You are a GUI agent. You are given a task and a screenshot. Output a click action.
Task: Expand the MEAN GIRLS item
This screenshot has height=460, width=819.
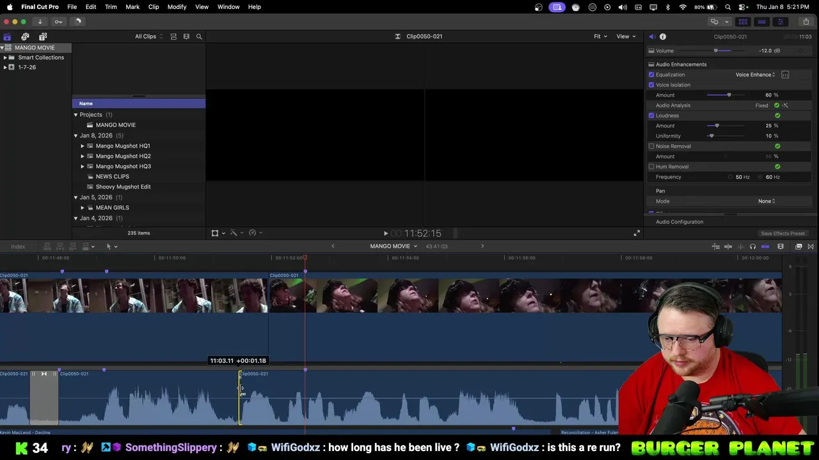(x=83, y=208)
